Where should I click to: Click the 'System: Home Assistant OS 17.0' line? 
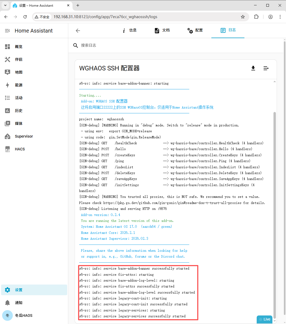pyautogui.click(x=126, y=227)
